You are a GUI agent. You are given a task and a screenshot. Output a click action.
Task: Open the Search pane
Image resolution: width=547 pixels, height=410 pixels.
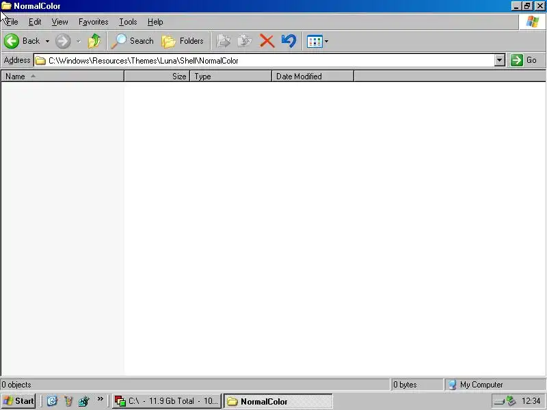click(132, 41)
